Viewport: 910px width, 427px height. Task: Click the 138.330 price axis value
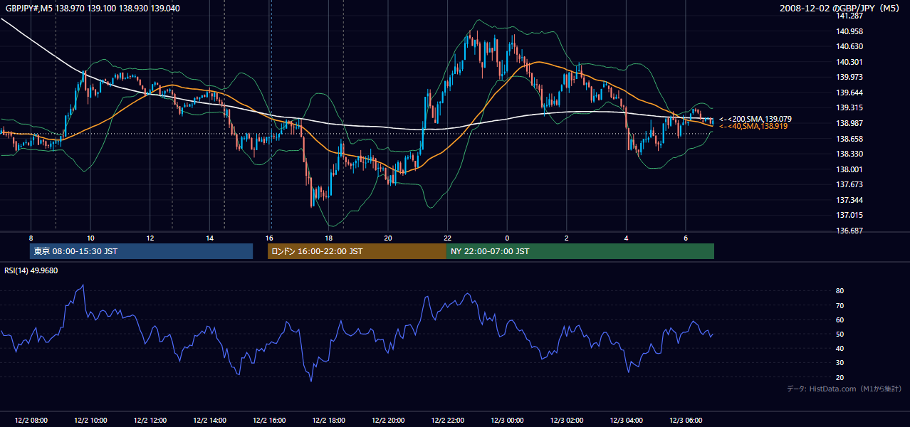pos(848,154)
